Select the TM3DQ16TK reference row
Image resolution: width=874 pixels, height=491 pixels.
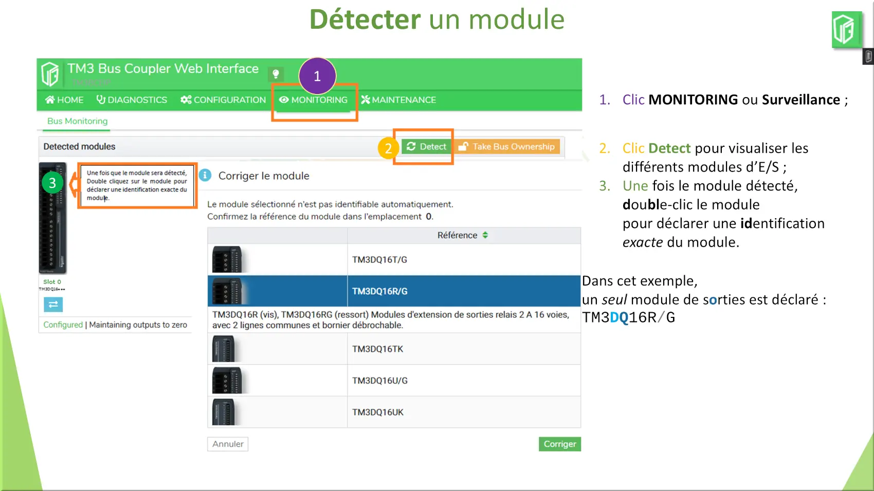point(394,349)
